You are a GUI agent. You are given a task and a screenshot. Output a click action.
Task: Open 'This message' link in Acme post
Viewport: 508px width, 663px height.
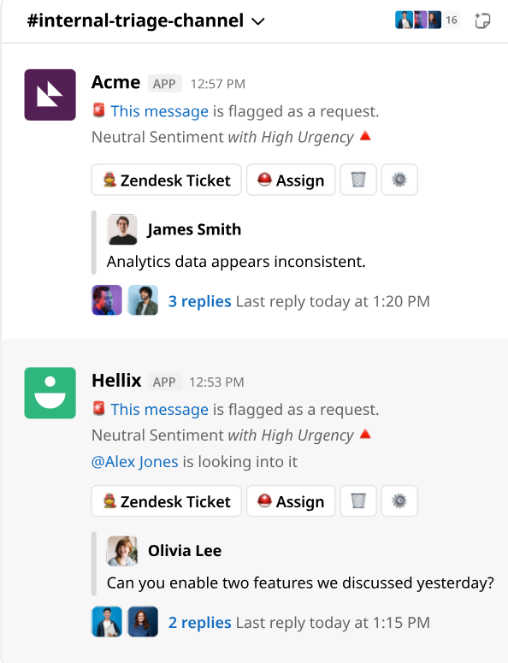[x=159, y=111]
